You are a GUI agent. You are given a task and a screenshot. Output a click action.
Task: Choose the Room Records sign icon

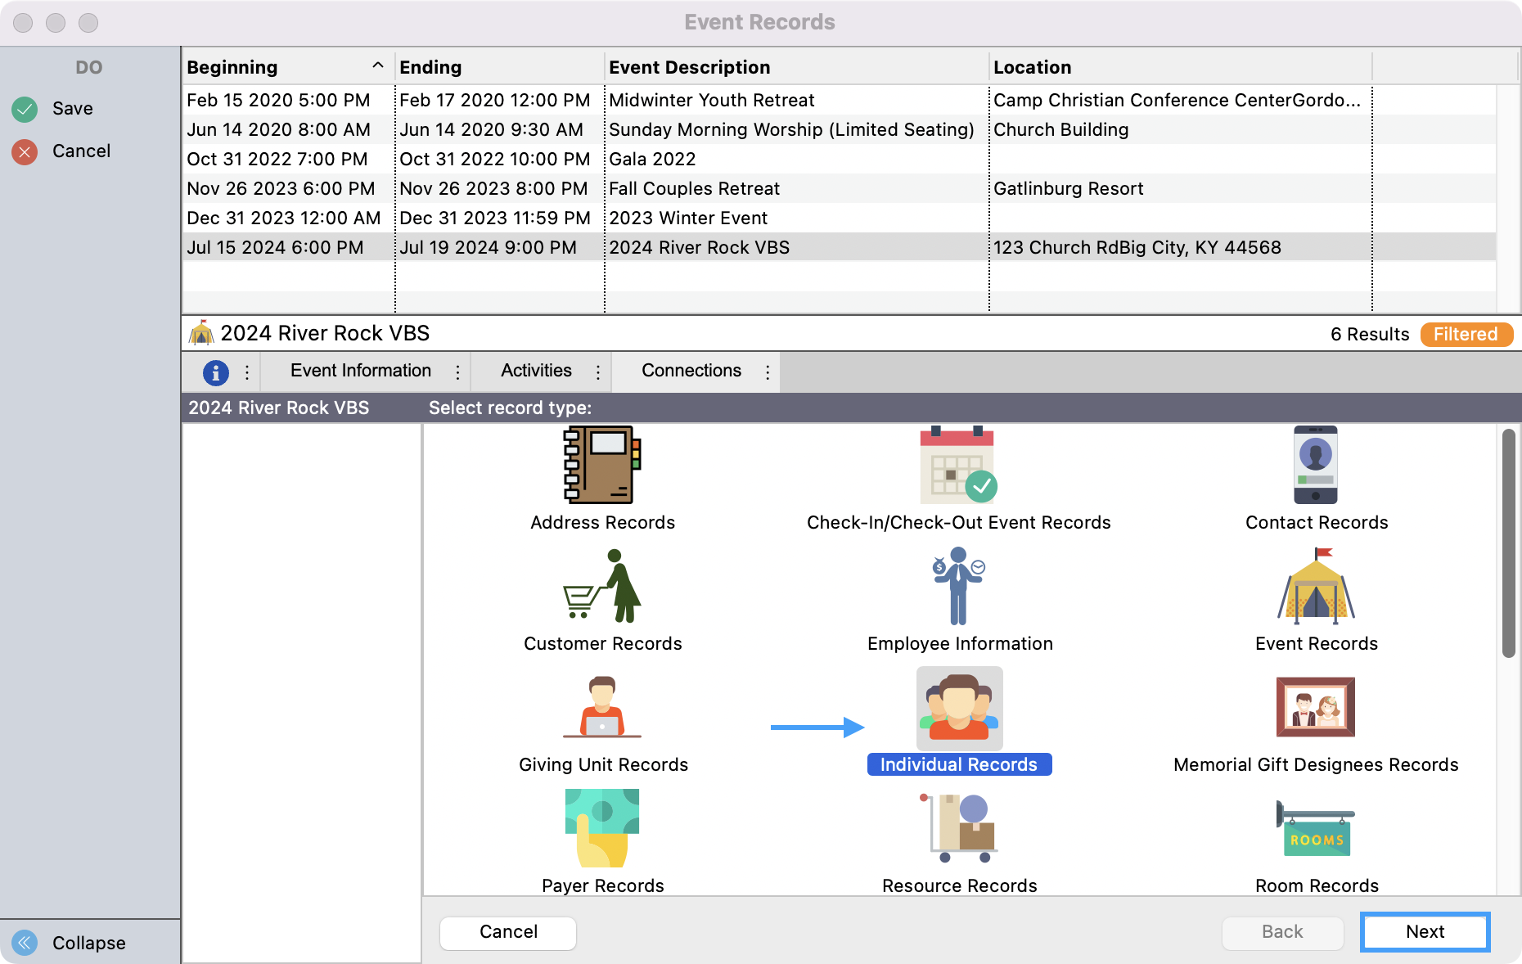(1315, 828)
